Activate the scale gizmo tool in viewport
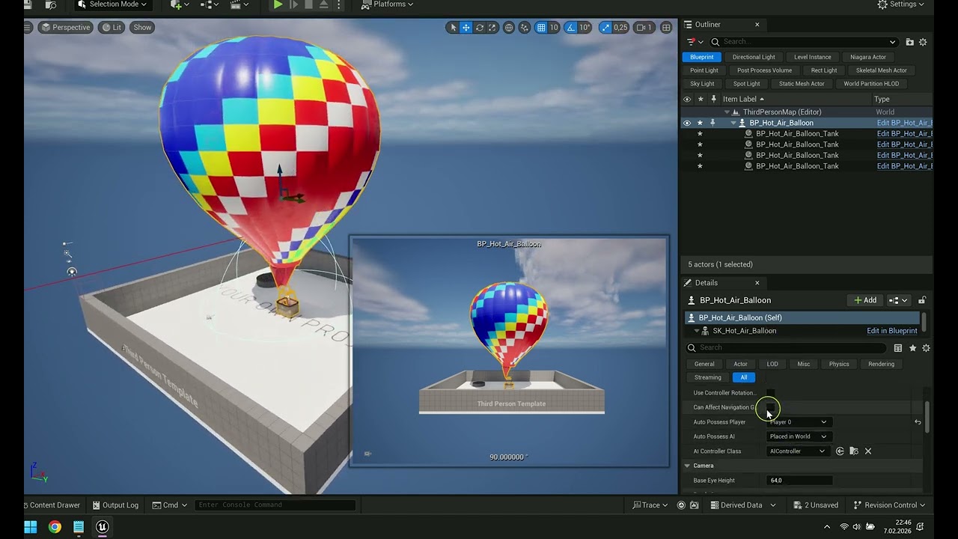Image resolution: width=958 pixels, height=539 pixels. point(492,28)
